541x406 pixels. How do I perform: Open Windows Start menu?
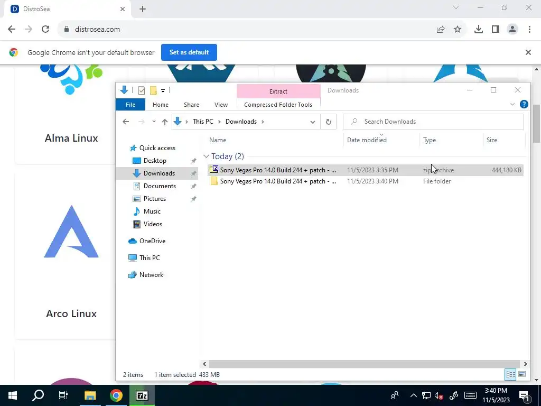click(x=13, y=395)
